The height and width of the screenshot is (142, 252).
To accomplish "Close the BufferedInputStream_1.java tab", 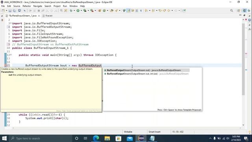I will pyautogui.click(x=39, y=16).
